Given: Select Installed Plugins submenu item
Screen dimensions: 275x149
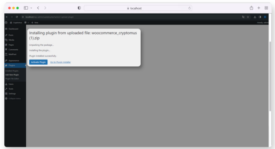Looking at the screenshot, I should (12, 70).
